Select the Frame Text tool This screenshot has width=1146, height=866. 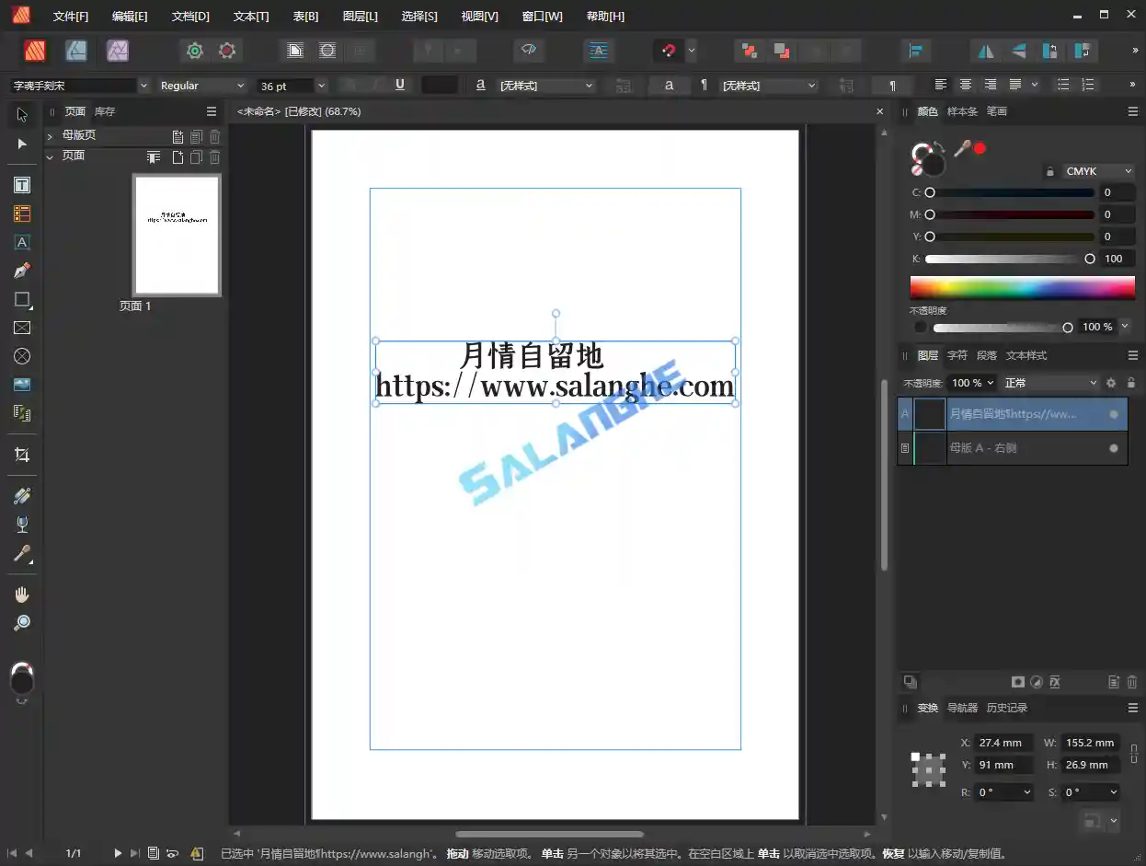(x=21, y=184)
